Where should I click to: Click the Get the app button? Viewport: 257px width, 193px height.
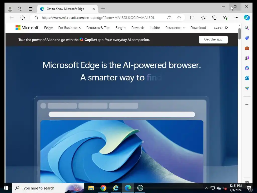tap(213, 39)
